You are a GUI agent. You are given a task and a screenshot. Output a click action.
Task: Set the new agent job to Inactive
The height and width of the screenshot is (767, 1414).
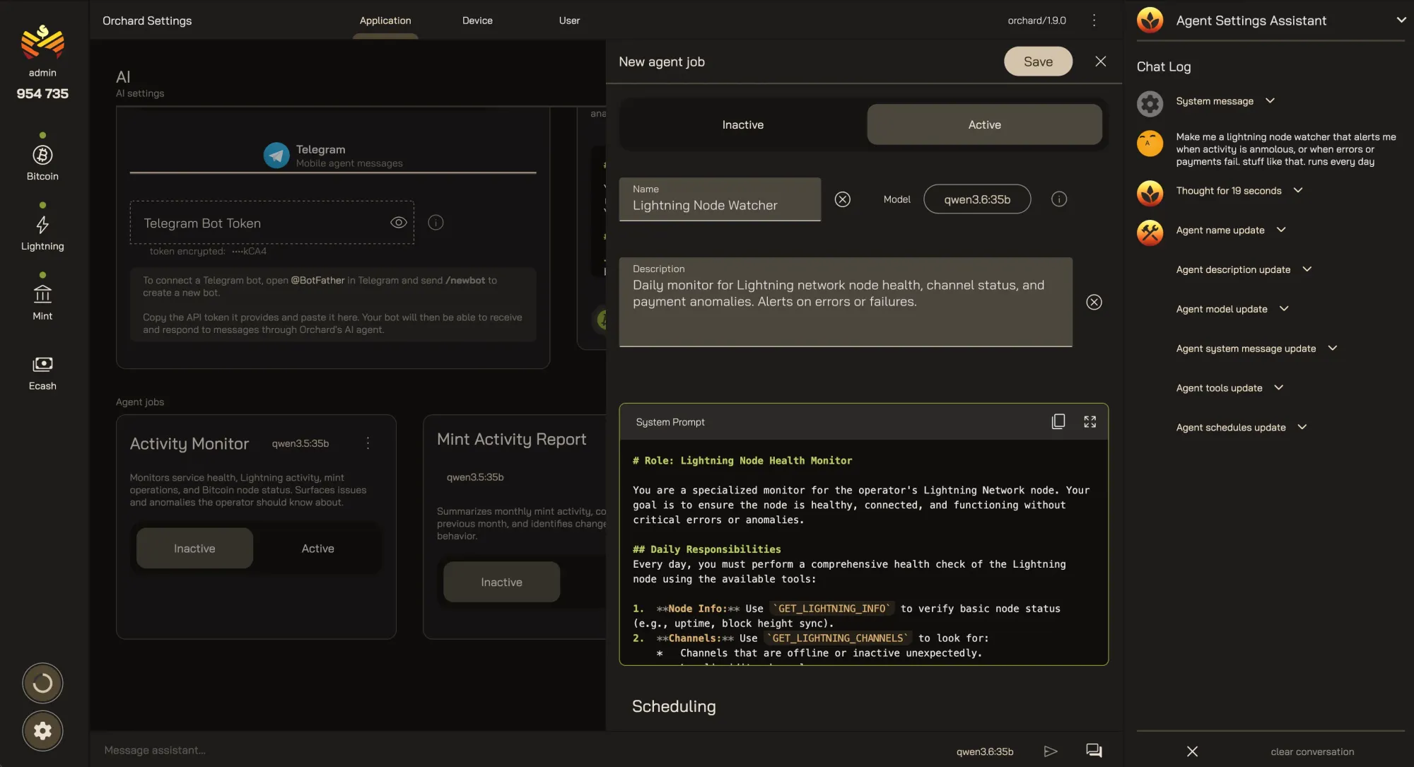(x=742, y=124)
